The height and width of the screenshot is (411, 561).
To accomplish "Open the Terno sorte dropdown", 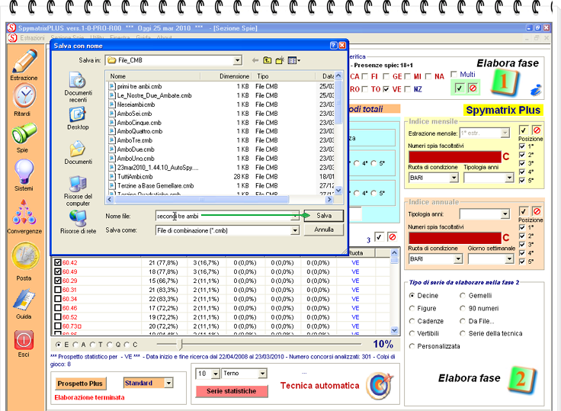I will pos(263,374).
